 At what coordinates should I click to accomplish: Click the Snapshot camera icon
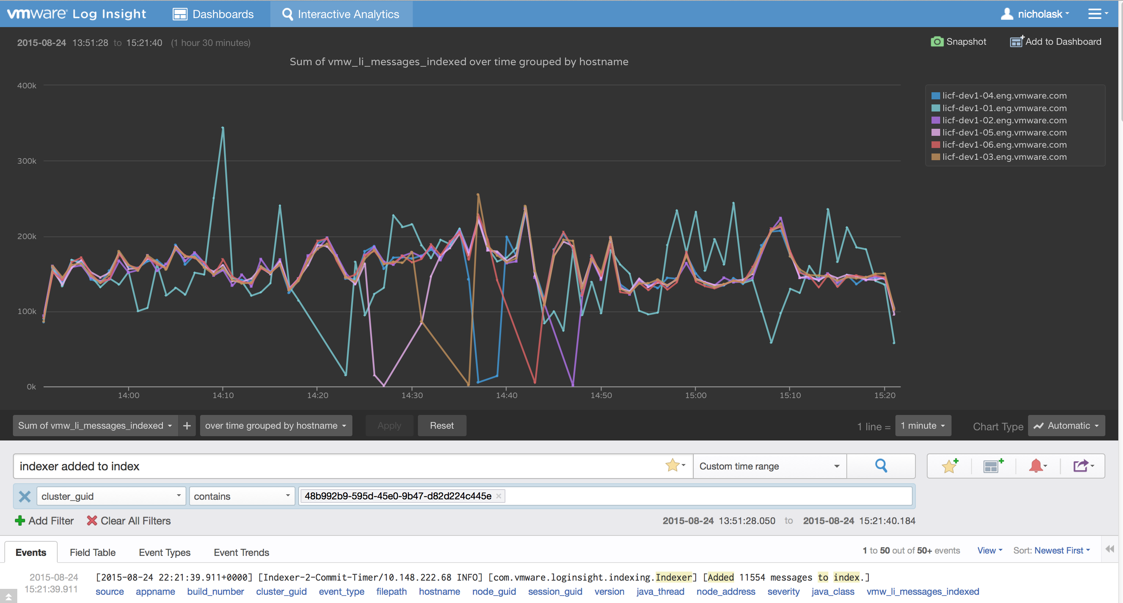click(937, 42)
